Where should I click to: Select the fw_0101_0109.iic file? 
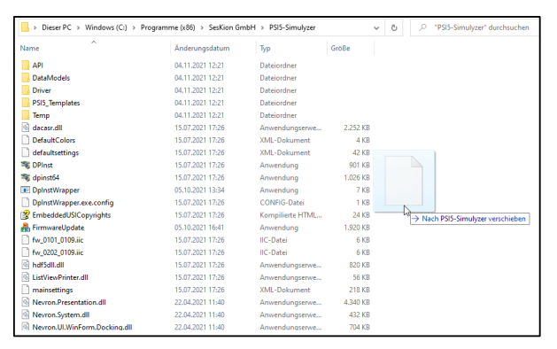click(x=58, y=240)
